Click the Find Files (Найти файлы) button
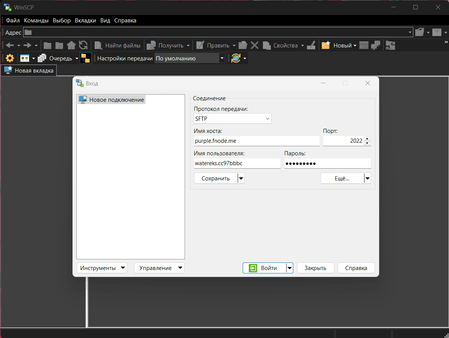This screenshot has height=338, width=449. [x=118, y=46]
